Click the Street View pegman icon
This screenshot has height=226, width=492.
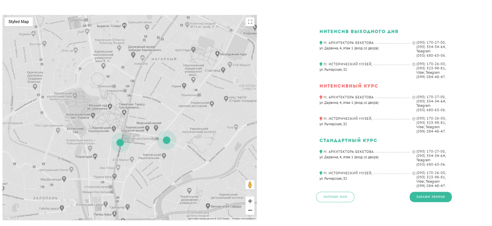click(x=250, y=185)
